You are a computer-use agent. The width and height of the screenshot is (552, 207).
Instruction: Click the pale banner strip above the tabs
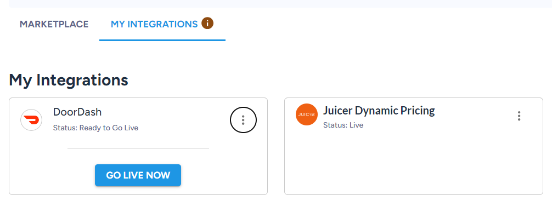pos(280,3)
